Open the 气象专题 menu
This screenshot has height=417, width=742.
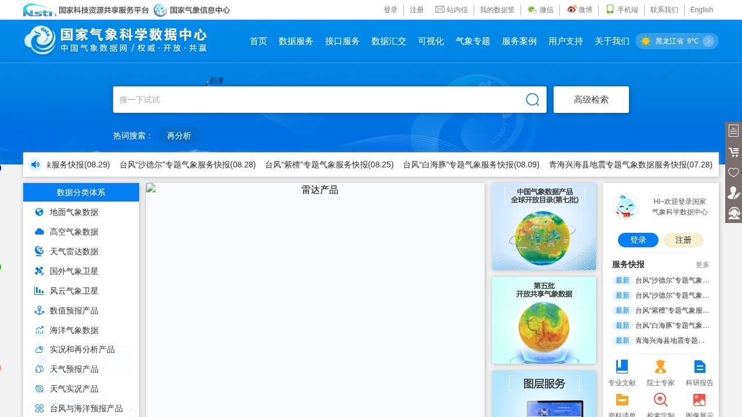pyautogui.click(x=473, y=41)
